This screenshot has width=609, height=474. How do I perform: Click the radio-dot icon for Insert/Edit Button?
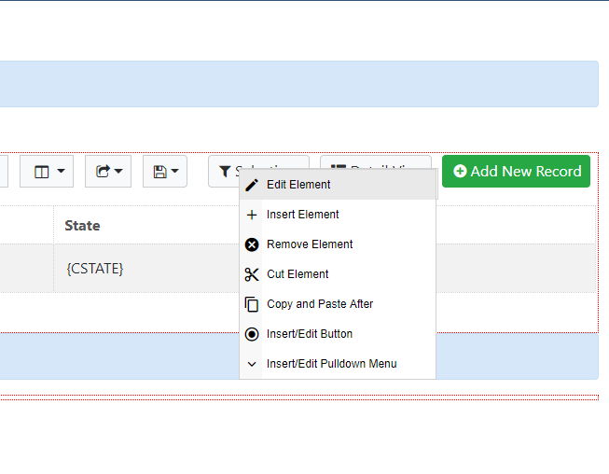(252, 334)
